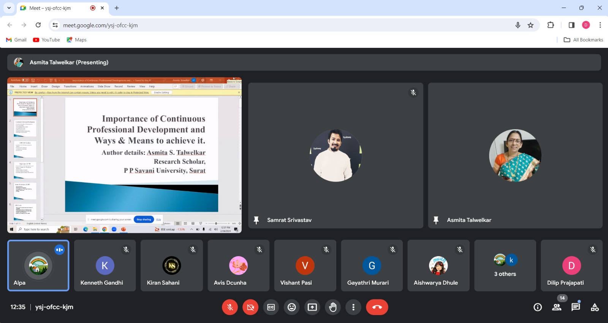Image resolution: width=608 pixels, height=323 pixels.
Task: Click the shared presentation slide view
Action: tap(124, 155)
